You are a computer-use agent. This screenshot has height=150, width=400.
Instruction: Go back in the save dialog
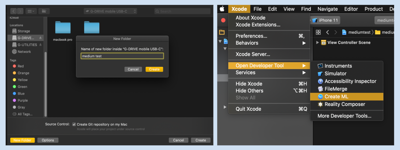coord(14,11)
